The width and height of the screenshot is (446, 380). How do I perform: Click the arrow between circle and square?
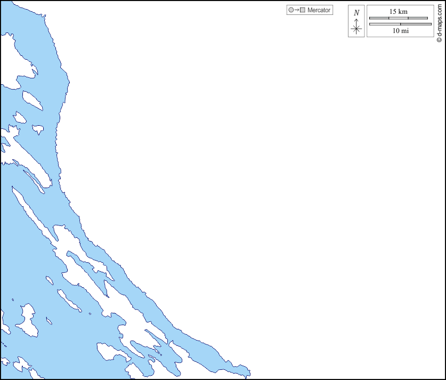coord(297,10)
